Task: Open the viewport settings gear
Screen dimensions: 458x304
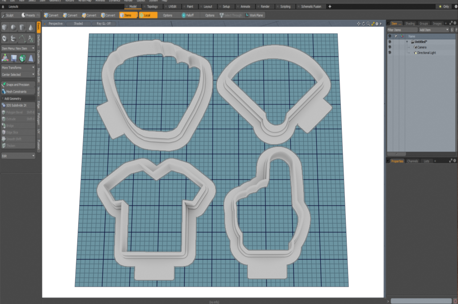Action: [x=376, y=23]
